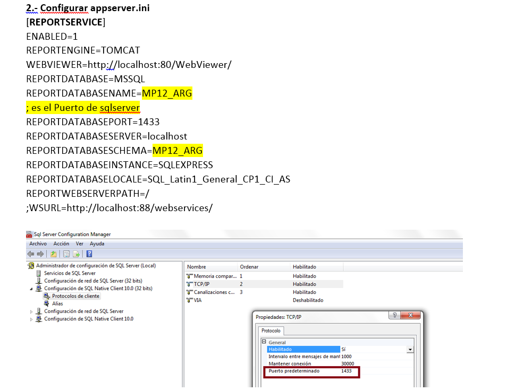Click the Puerto predeterminado property label
Screen dimensions: 532x391
click(294, 371)
